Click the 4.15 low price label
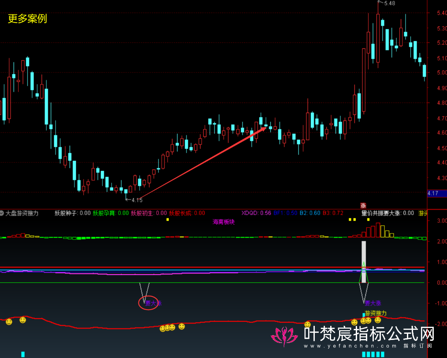Viewport: 447px width, 358px height. point(137,200)
